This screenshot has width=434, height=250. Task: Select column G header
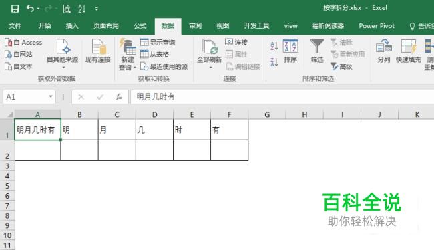click(x=267, y=114)
